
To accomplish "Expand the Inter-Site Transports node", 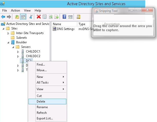I will pyautogui.click(x=8, y=33).
